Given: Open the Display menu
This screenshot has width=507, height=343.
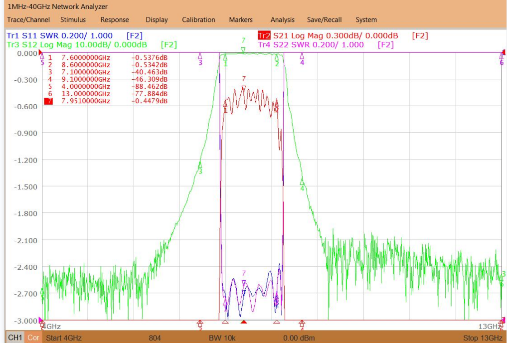Looking at the screenshot, I should coord(157,20).
